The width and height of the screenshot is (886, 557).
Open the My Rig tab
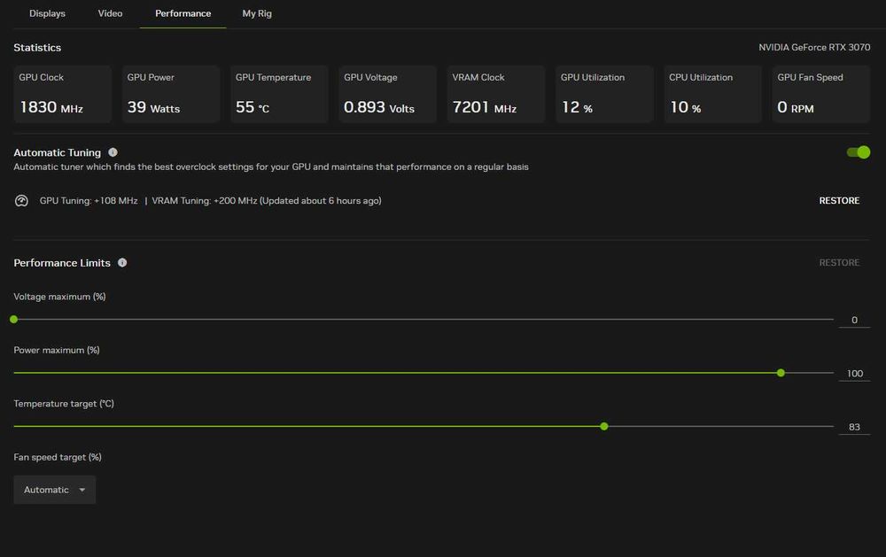point(257,13)
